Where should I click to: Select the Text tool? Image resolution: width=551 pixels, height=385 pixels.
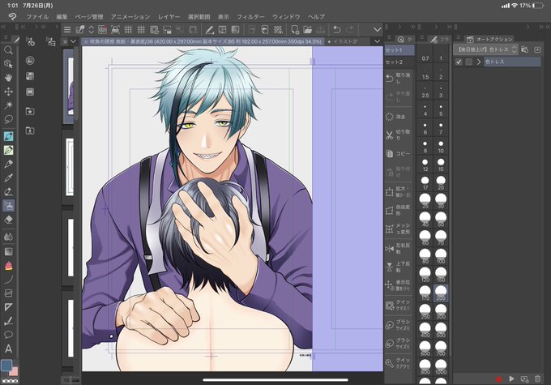tap(8, 349)
